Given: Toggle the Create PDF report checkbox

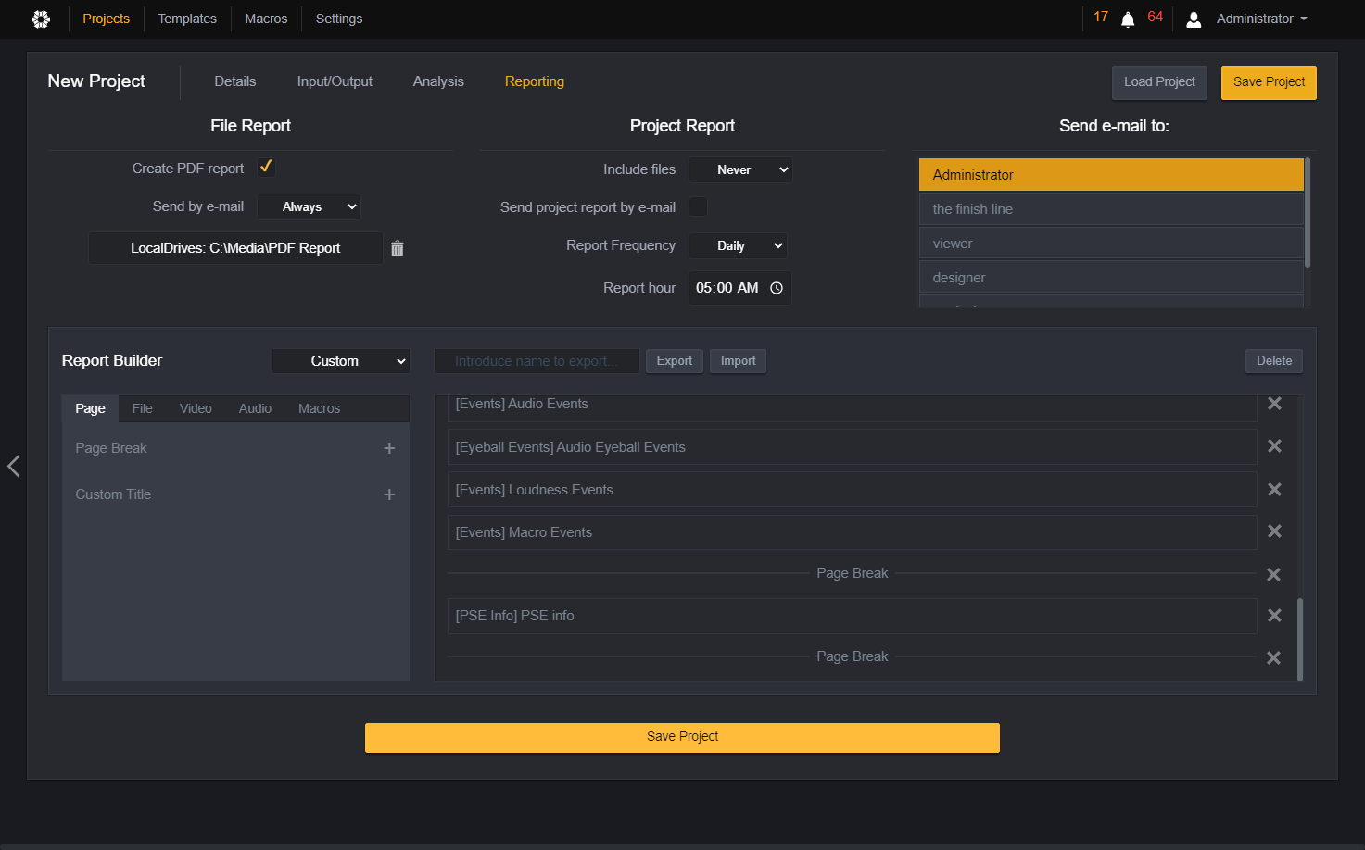Looking at the screenshot, I should tap(266, 167).
